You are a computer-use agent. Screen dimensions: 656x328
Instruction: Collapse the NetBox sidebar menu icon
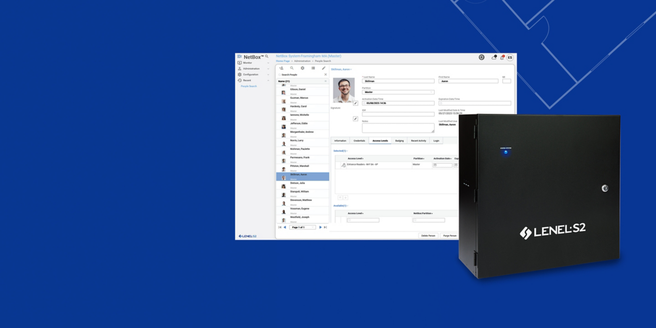pos(239,57)
